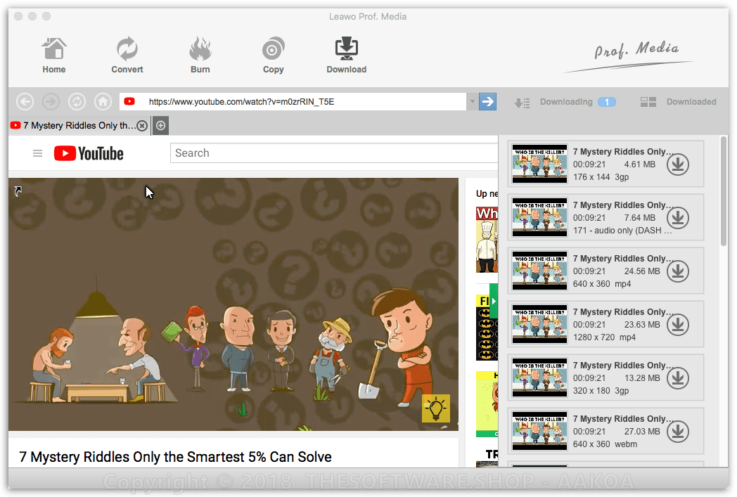Open the Convert module
Viewport: 737px width, 497px height.
127,55
